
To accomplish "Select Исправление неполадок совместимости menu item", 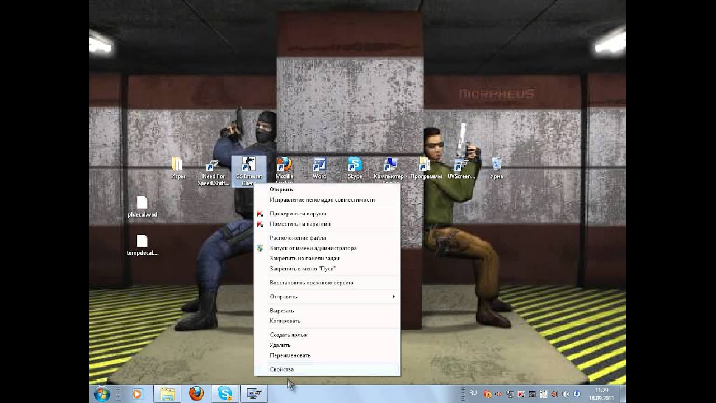I will 327,199.
